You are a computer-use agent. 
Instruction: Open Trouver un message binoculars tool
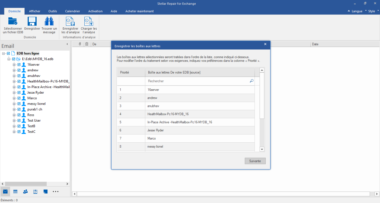(49, 21)
